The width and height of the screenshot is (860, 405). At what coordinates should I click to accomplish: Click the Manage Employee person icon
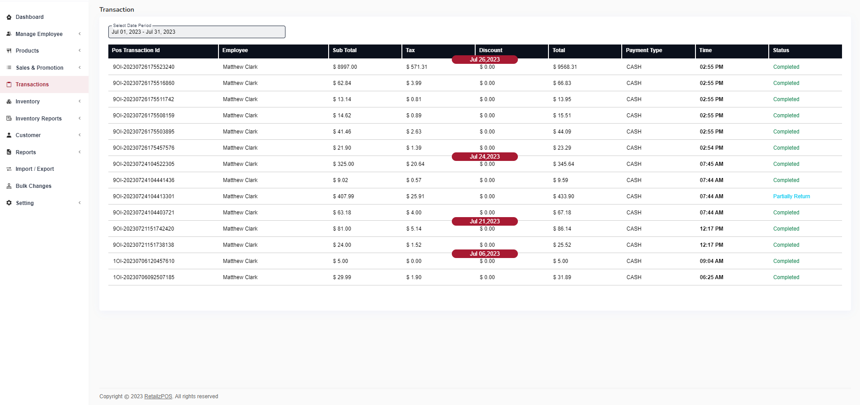pos(9,34)
